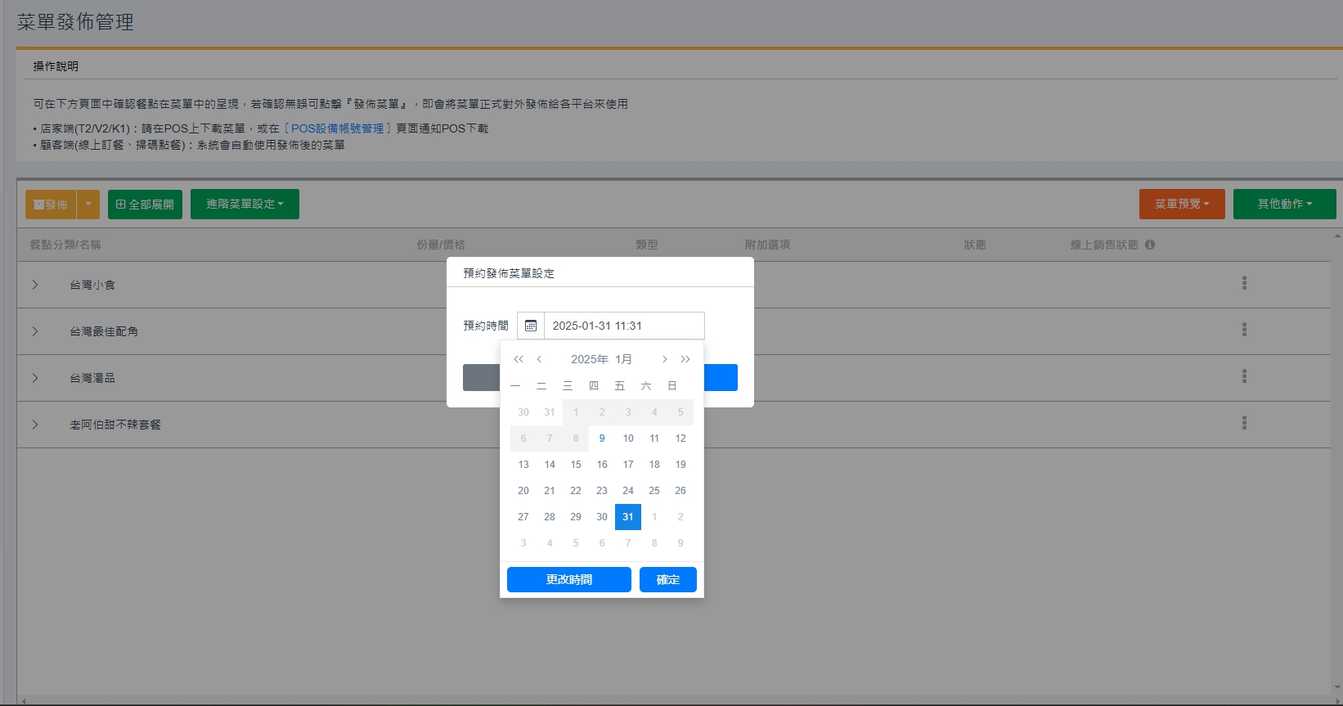Confirm date with the 確定 button

click(x=667, y=579)
